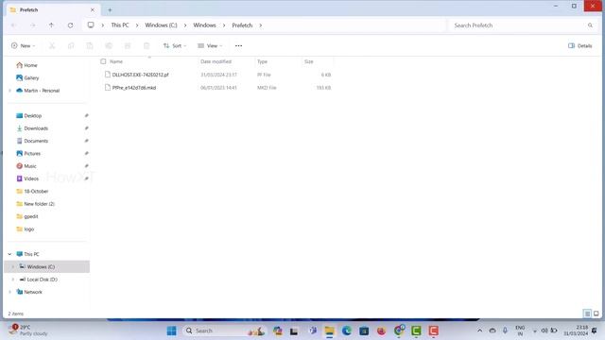Expand the chevron after Windows (C:) in path
The height and width of the screenshot is (340, 605).
(x=185, y=25)
